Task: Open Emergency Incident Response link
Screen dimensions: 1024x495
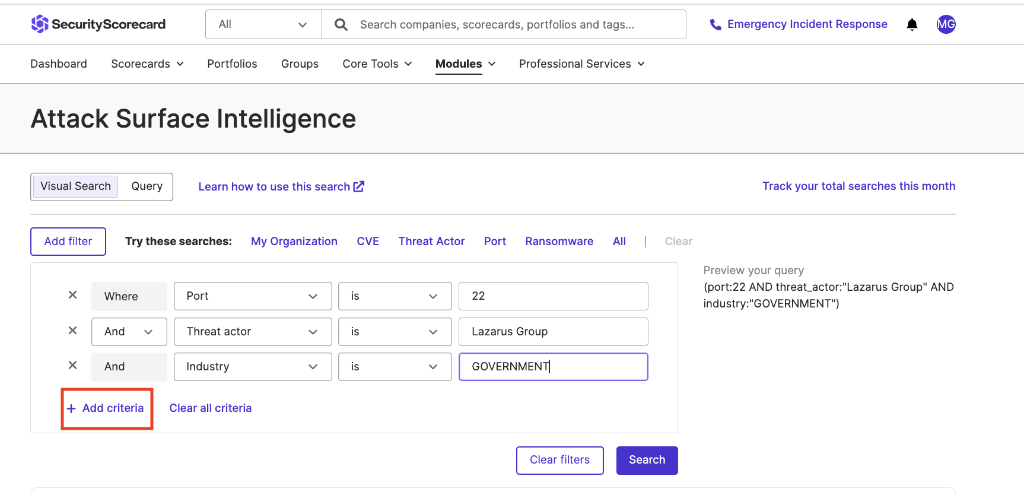Action: coord(807,24)
